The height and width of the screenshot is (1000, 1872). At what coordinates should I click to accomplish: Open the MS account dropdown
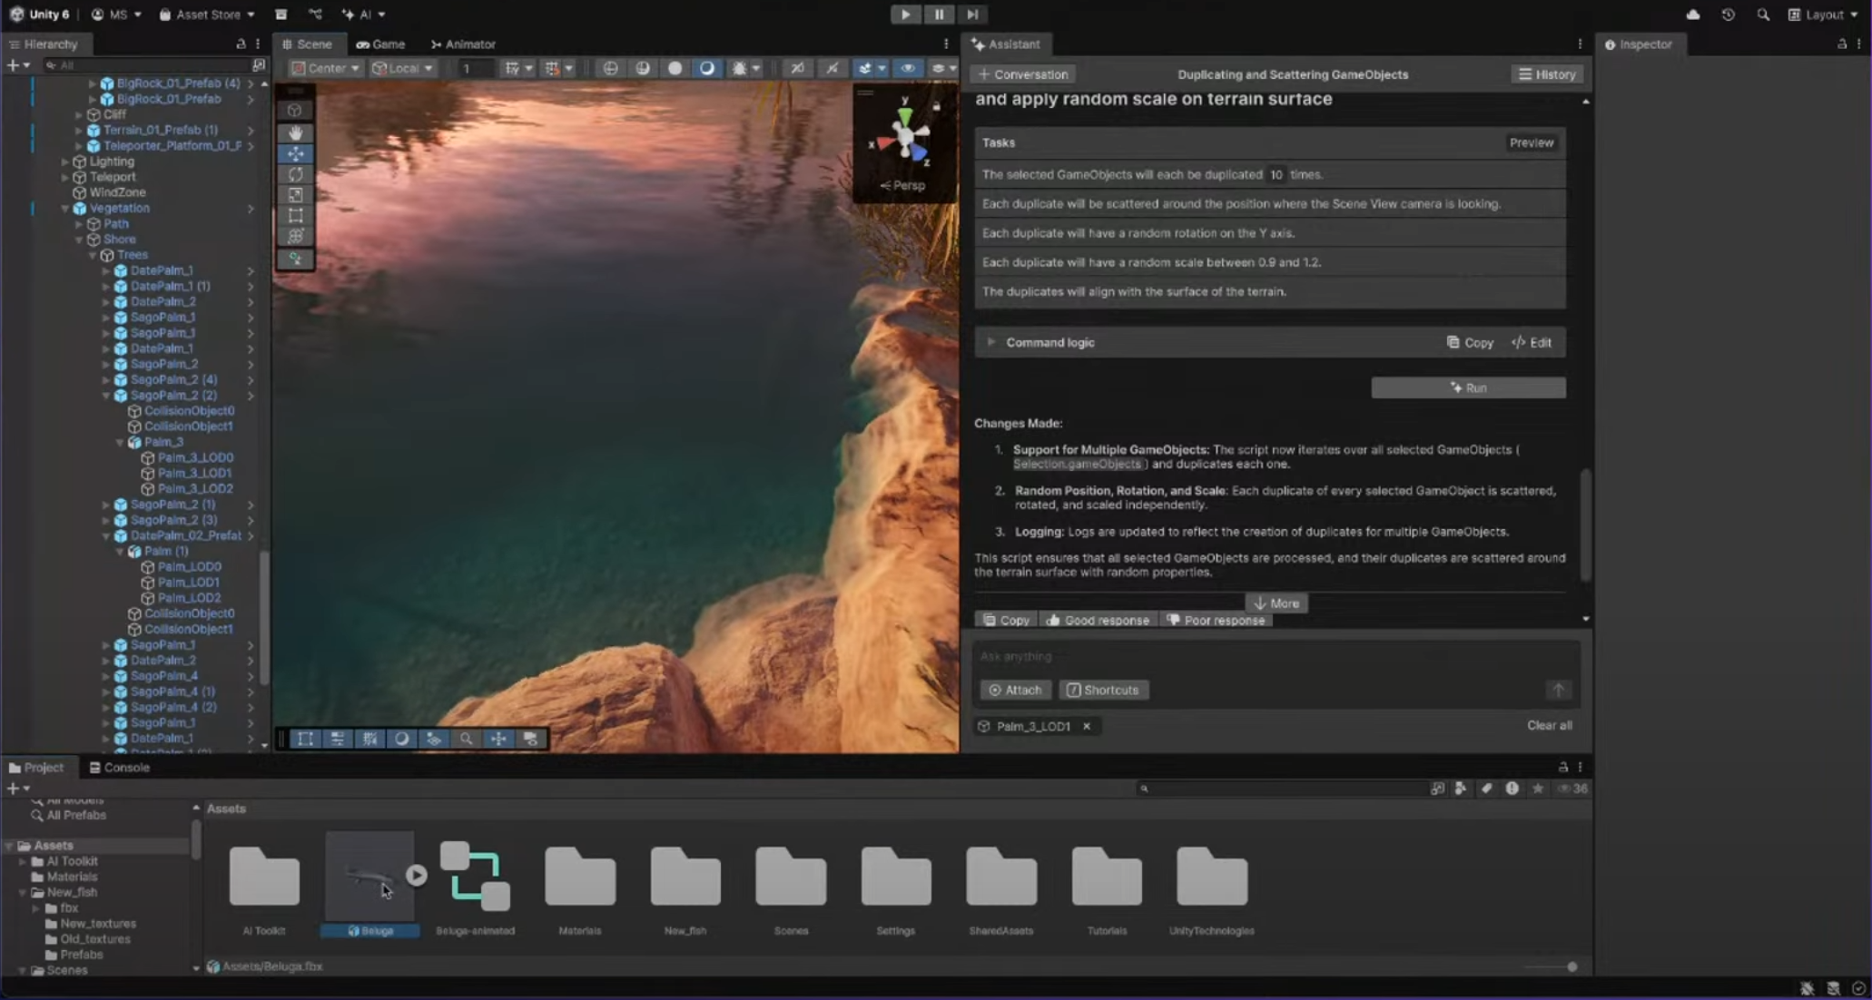coord(116,15)
